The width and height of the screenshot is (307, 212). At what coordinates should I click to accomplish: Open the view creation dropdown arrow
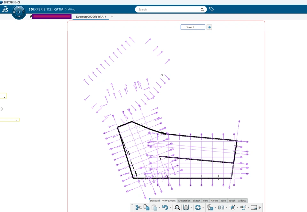(x=216, y=208)
